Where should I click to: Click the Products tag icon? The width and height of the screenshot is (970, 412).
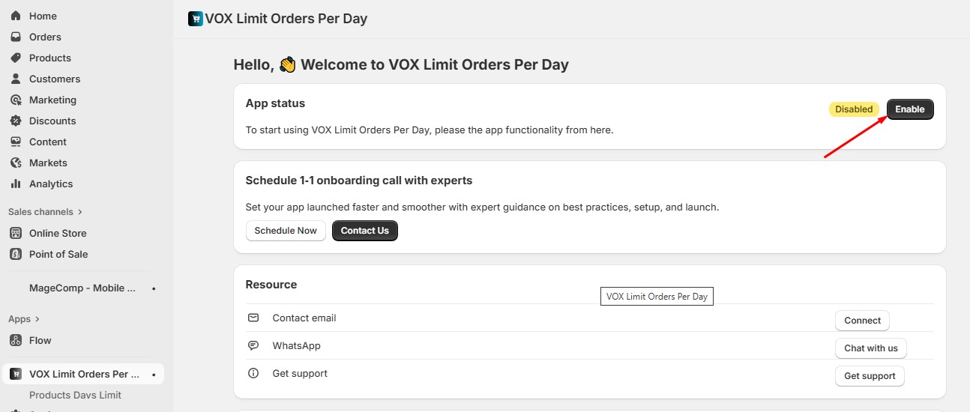point(16,58)
